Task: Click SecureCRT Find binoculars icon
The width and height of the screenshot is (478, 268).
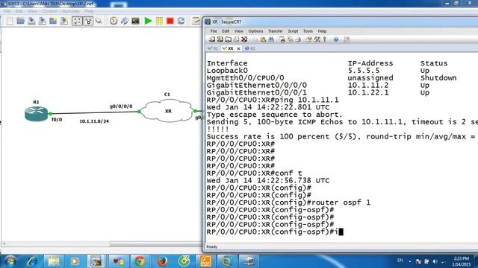Action: coord(271,39)
